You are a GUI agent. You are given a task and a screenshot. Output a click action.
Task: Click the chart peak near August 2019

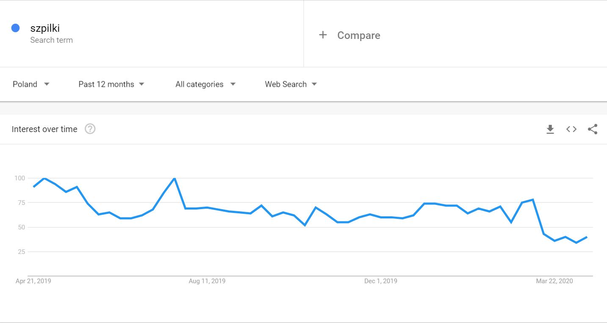pos(174,178)
